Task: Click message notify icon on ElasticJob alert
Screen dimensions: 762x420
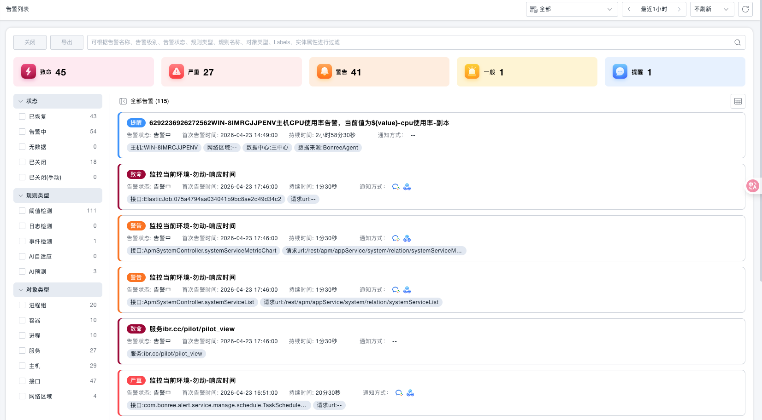Action: 396,187
